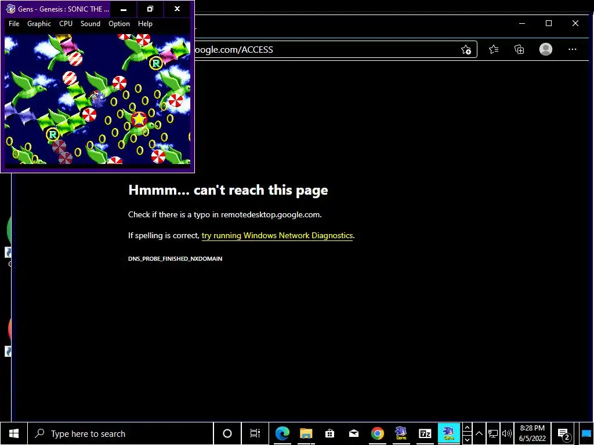
Task: Minimize the Gens emulator window
Action: click(x=124, y=9)
